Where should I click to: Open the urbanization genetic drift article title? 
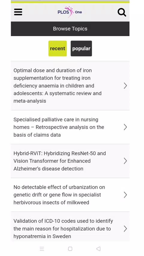(59, 195)
